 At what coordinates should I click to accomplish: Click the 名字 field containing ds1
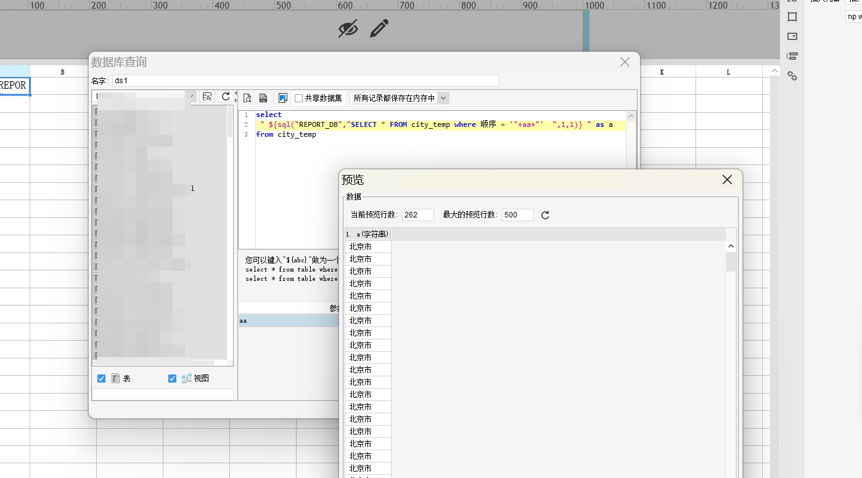point(305,81)
